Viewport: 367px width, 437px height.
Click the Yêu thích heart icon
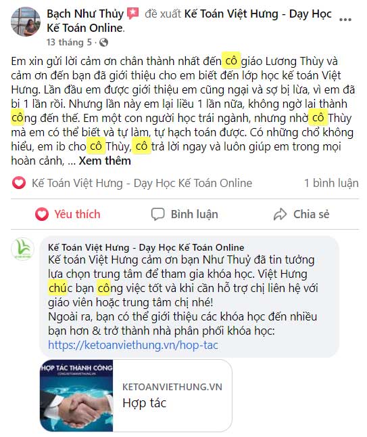pyautogui.click(x=42, y=214)
